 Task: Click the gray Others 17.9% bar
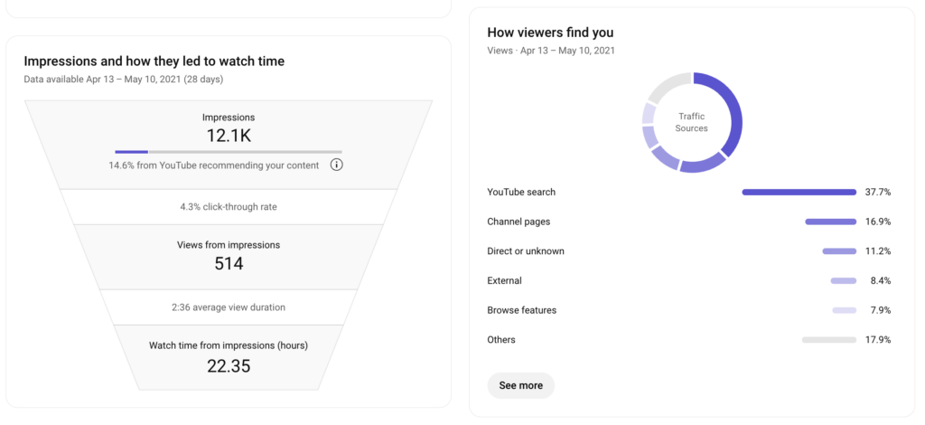828,340
